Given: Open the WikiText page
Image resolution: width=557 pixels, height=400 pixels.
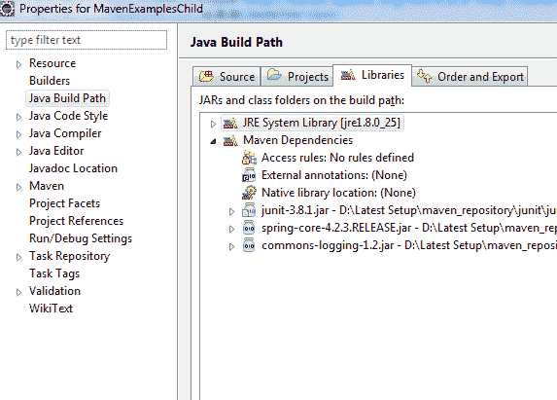Looking at the screenshot, I should point(51,309).
